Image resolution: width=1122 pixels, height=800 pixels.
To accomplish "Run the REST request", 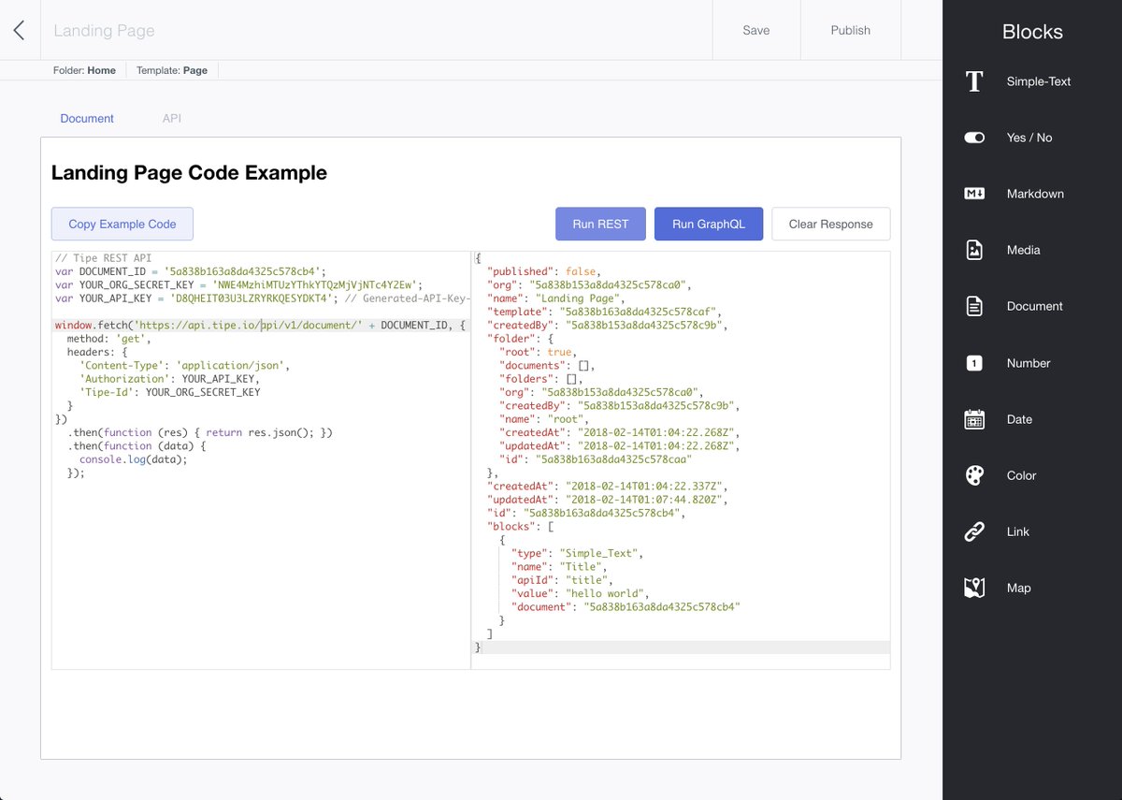I will point(600,224).
